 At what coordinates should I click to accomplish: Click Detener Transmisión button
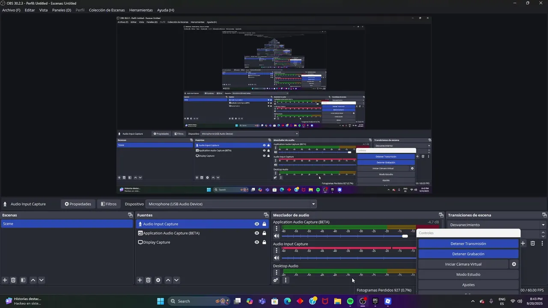coord(468,244)
